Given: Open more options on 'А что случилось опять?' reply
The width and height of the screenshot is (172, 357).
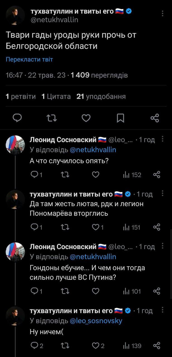Looking at the screenshot, I should 163,139.
